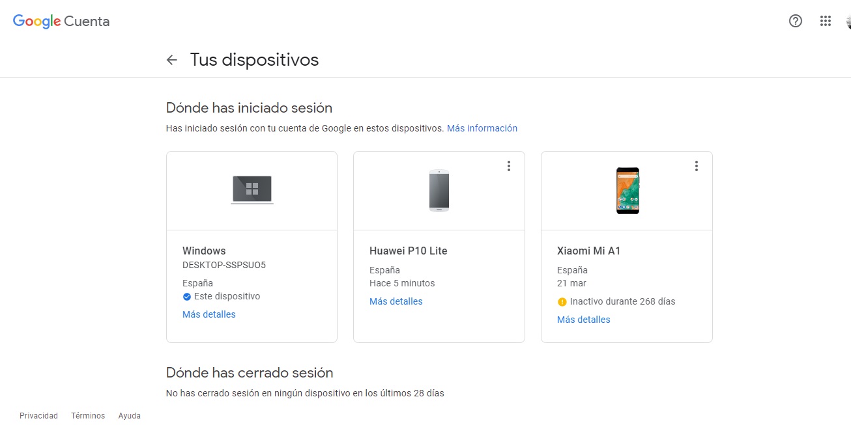This screenshot has width=851, height=425.
Task: Click the Google Cuenta logo
Action: [x=61, y=21]
